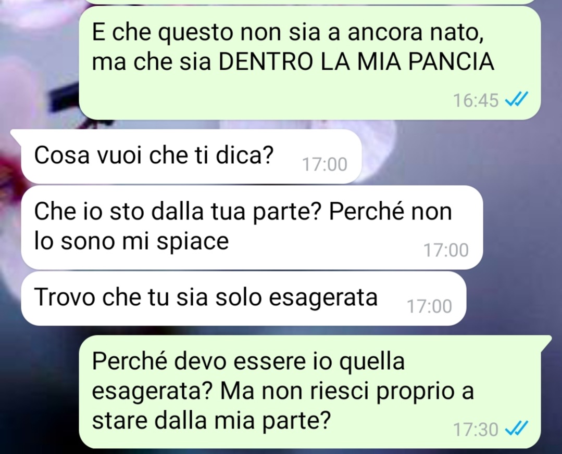Select the sent message starting 'E che questo non sia'
Screen dimensions: 562x454
(310, 62)
